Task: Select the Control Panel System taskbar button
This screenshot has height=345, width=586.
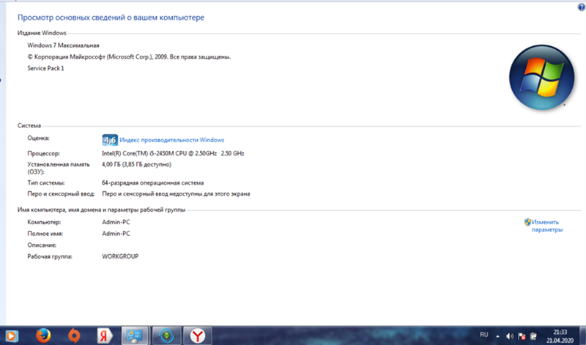Action: [135, 335]
